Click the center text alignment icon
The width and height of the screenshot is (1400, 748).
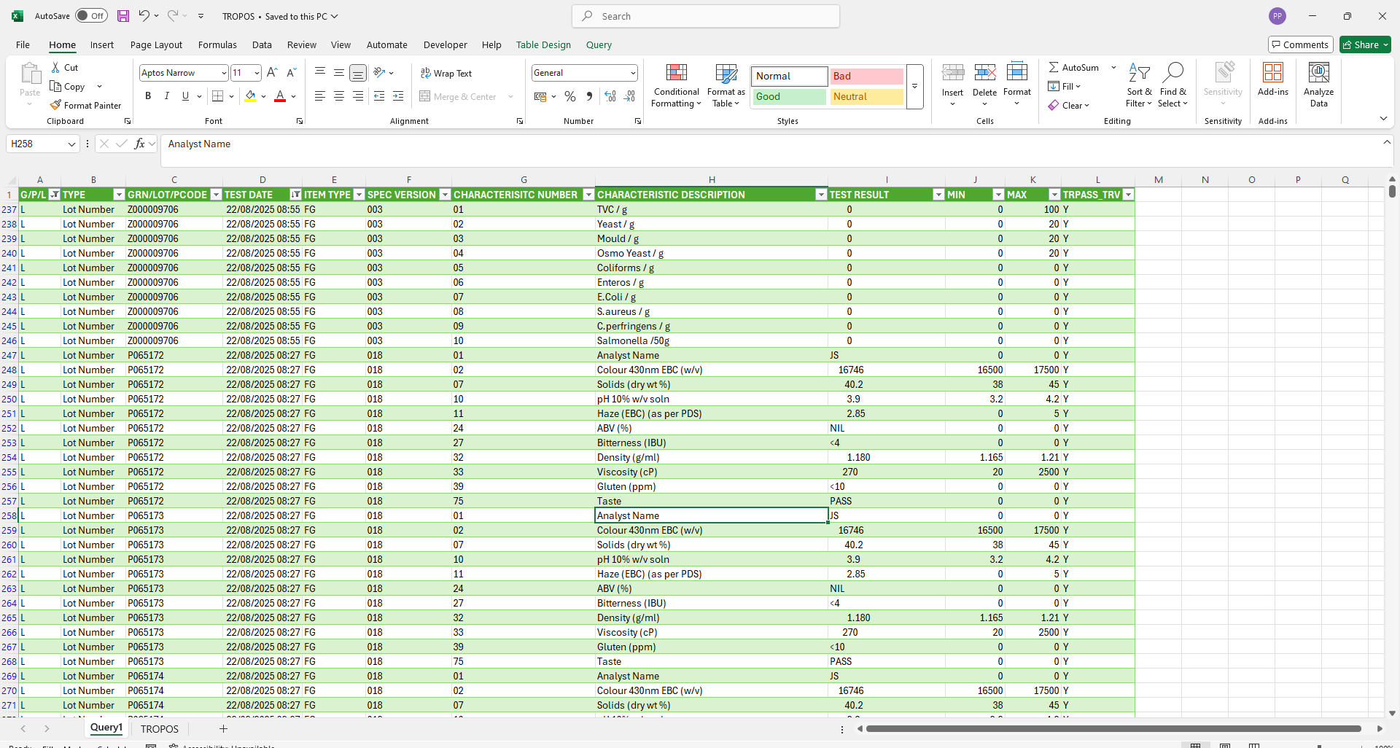point(339,96)
